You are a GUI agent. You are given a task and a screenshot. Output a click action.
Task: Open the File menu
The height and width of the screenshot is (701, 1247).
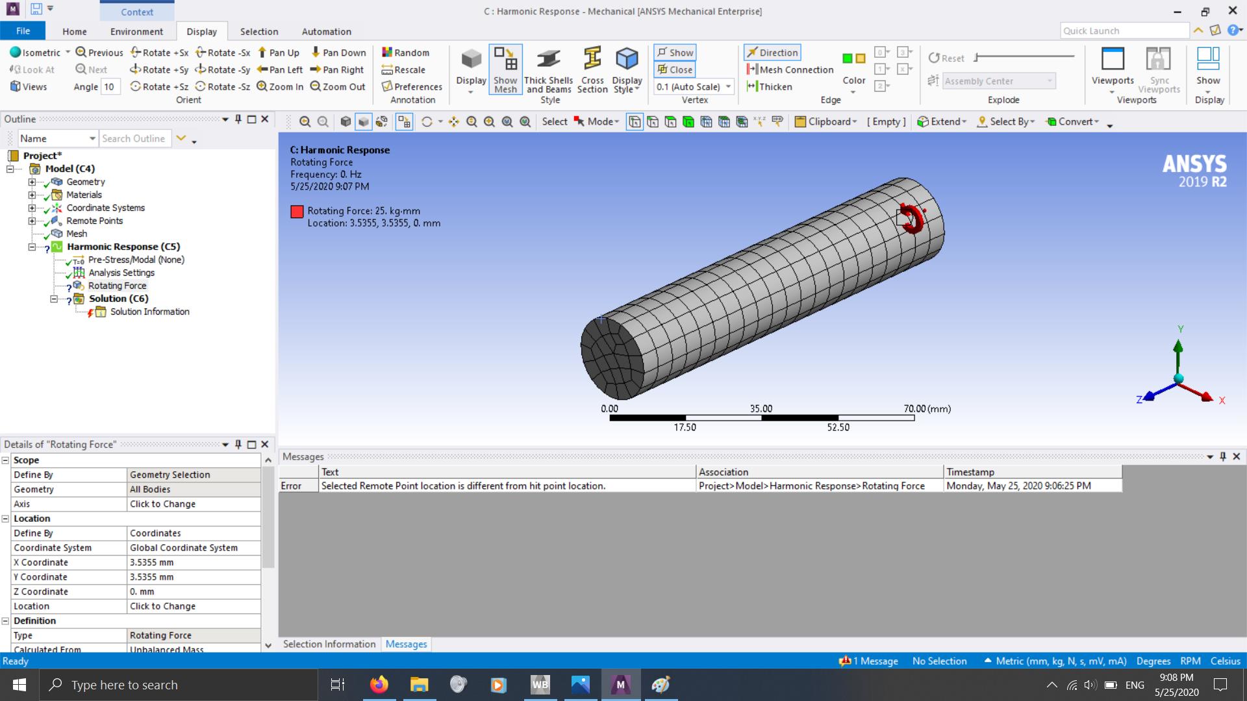click(23, 31)
